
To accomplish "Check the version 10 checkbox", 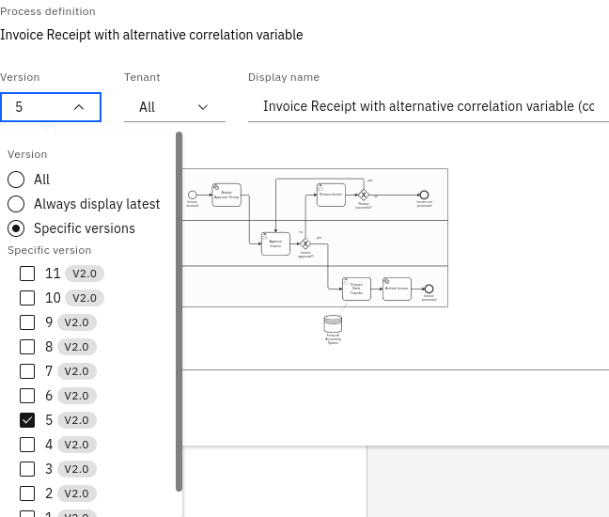I will click(x=27, y=298).
